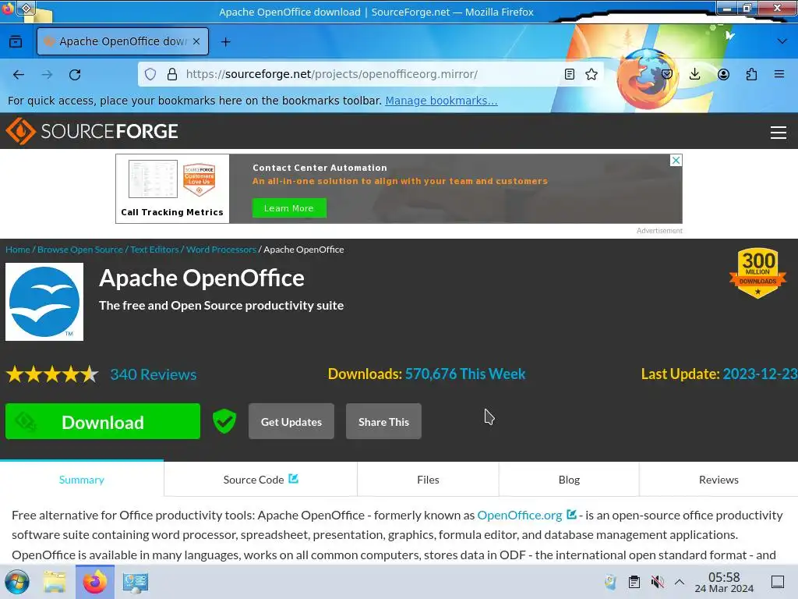Open the Source Code tab
The image size is (798, 599).
point(260,480)
